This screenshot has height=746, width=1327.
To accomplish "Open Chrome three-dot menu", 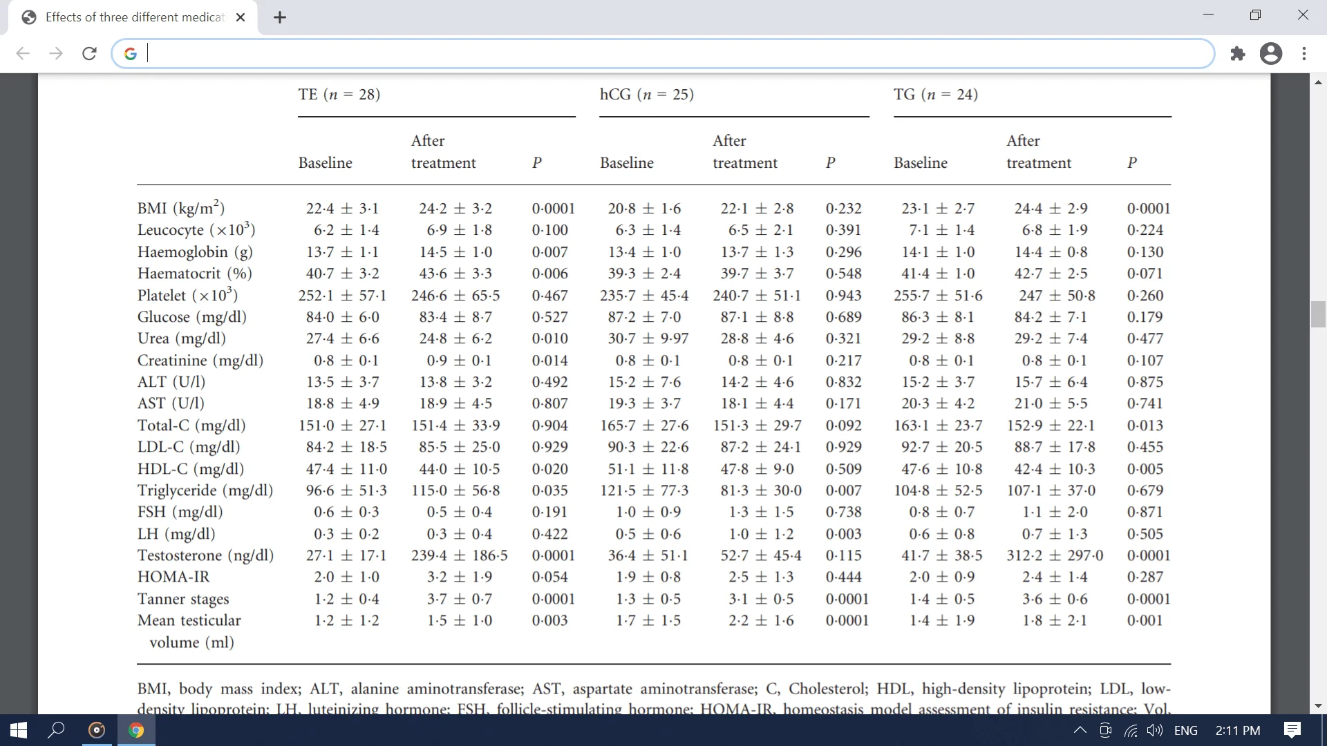I will point(1304,54).
